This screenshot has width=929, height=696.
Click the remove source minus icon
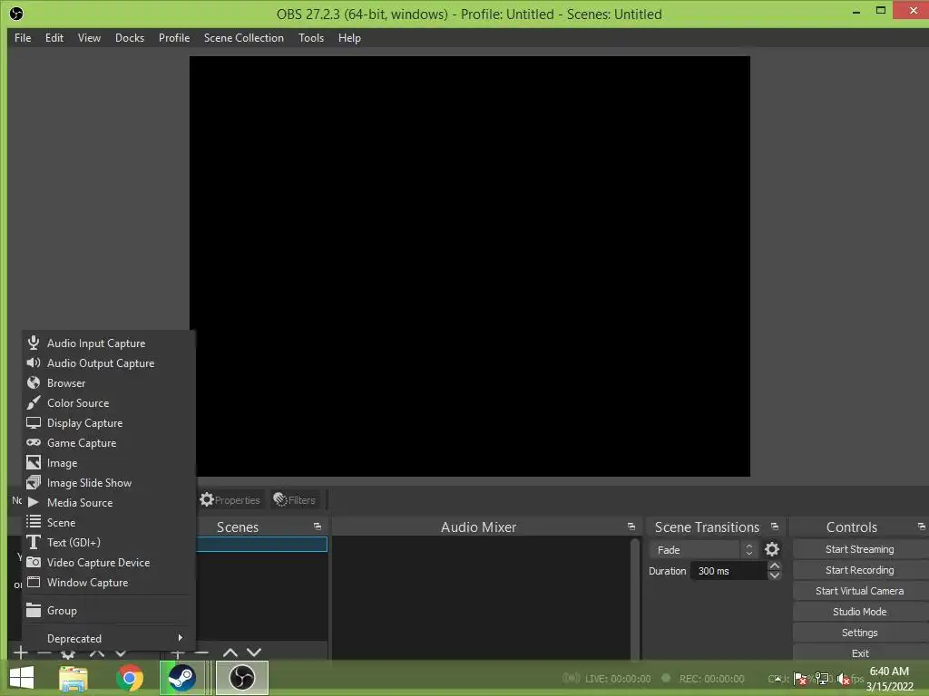tap(44, 652)
